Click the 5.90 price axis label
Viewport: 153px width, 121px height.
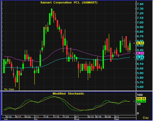pyautogui.click(x=140, y=73)
